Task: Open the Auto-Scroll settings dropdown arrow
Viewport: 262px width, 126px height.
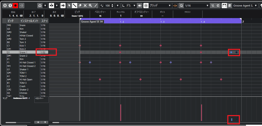Action: click(x=56, y=6)
